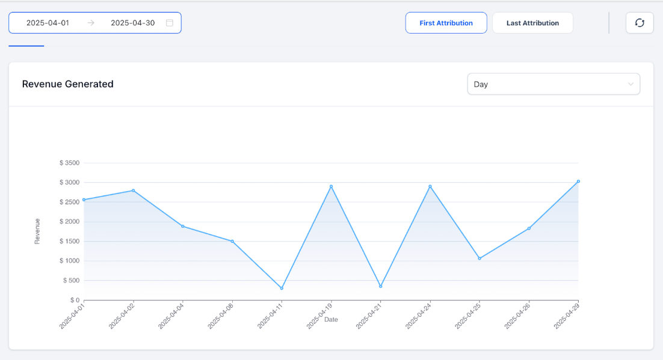Click the 2025-04-19 x-axis label
This screenshot has width=663, height=360.
click(319, 316)
